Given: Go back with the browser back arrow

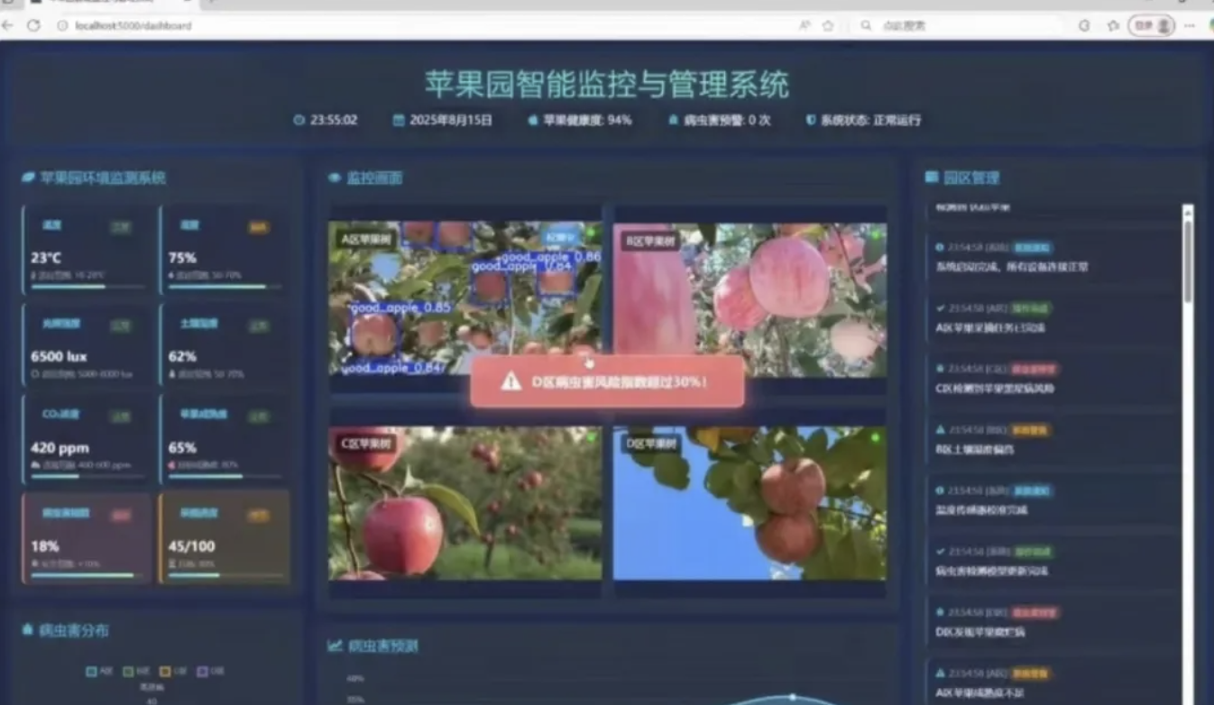Looking at the screenshot, I should point(8,25).
